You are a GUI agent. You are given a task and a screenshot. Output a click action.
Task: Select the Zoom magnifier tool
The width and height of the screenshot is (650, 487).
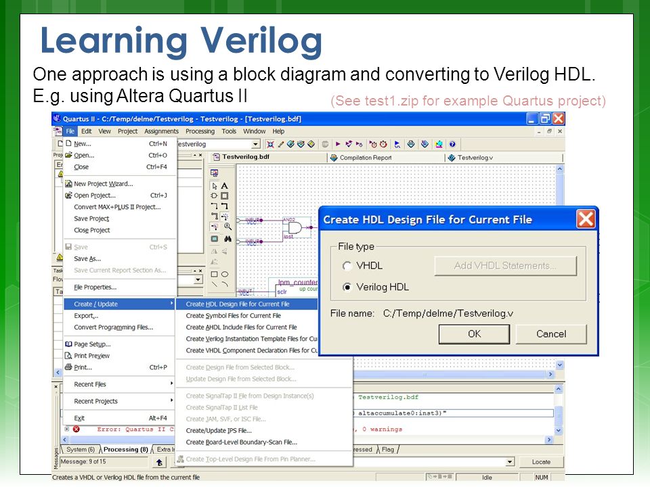[x=227, y=227]
